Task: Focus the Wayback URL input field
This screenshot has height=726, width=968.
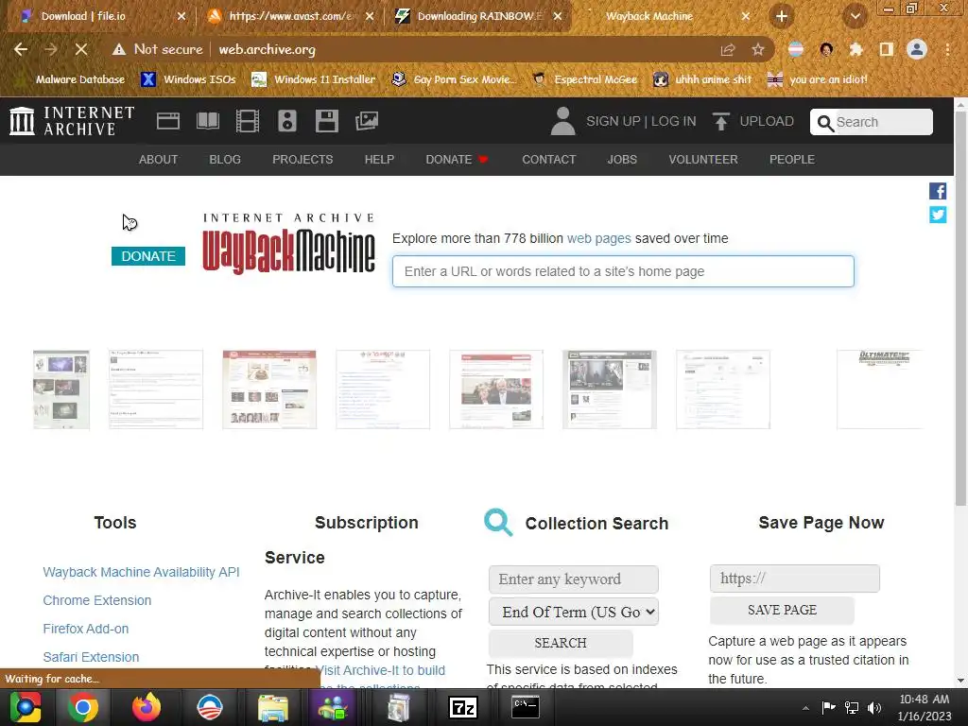Action: [623, 271]
